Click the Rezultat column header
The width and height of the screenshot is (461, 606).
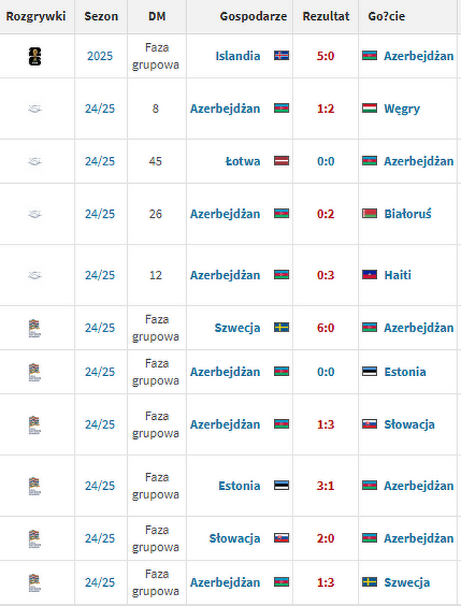(326, 16)
